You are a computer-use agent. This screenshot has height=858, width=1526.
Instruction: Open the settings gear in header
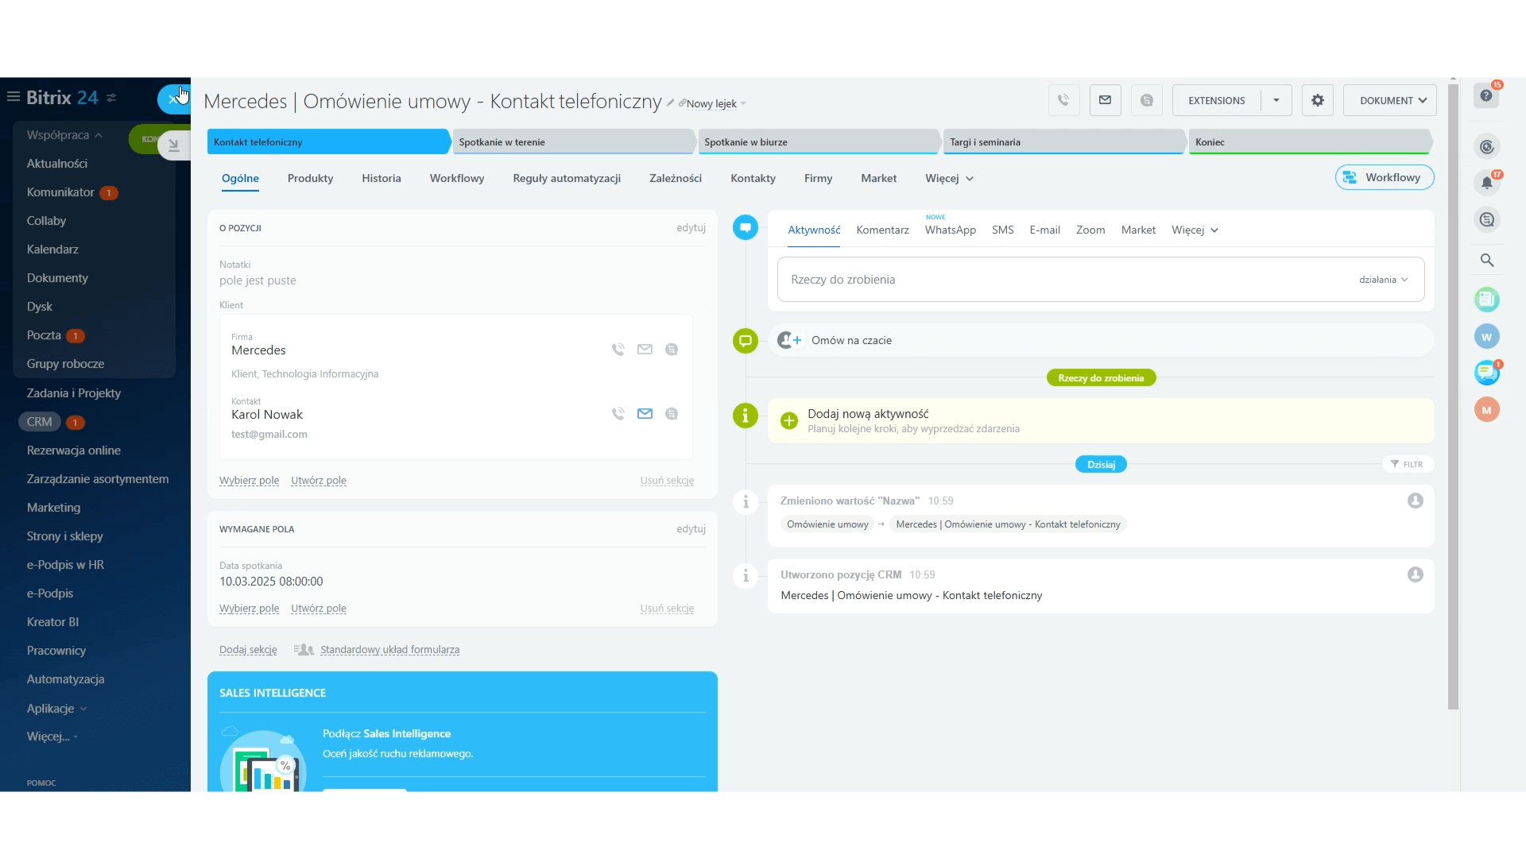(x=1318, y=100)
